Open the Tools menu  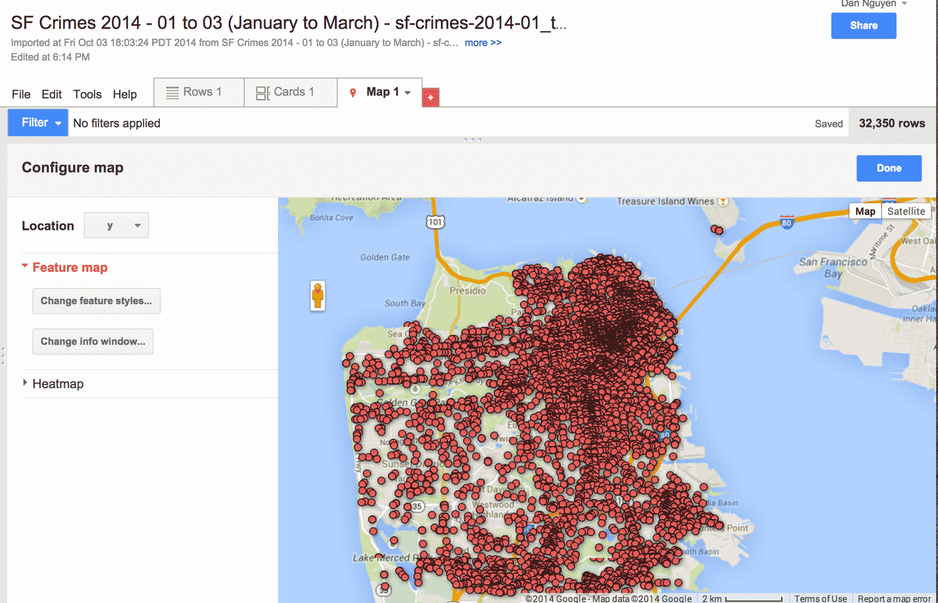[87, 94]
